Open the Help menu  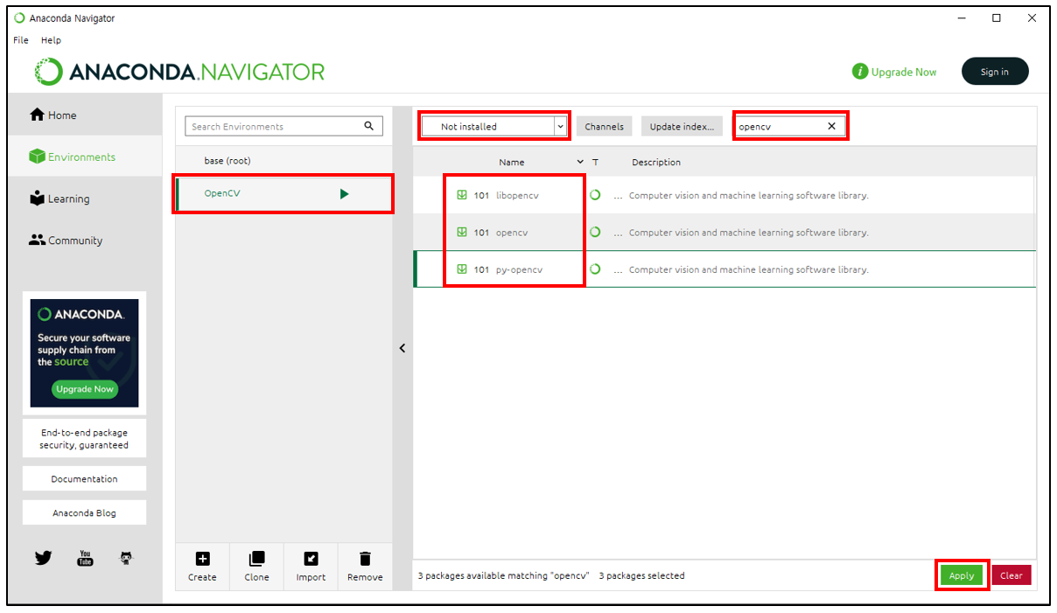[52, 40]
